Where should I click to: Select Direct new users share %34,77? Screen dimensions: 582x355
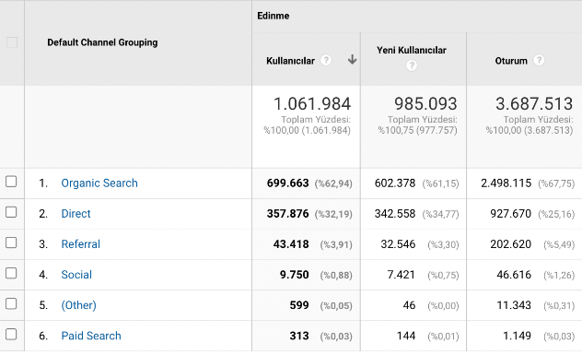[440, 214]
